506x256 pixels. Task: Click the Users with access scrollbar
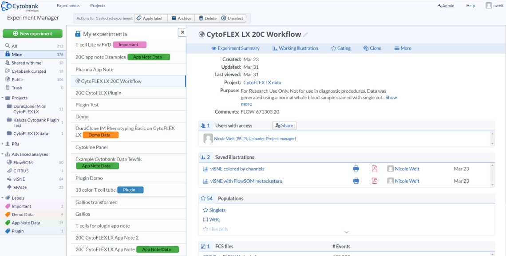coord(492,138)
